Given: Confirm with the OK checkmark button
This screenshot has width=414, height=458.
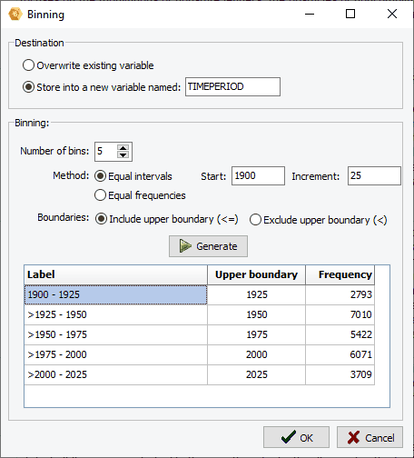Looking at the screenshot, I should (296, 437).
